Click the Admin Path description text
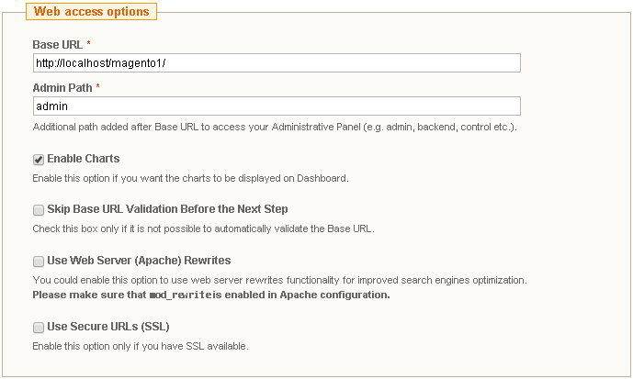Screen dimensions: 633x379 pyautogui.click(x=274, y=127)
